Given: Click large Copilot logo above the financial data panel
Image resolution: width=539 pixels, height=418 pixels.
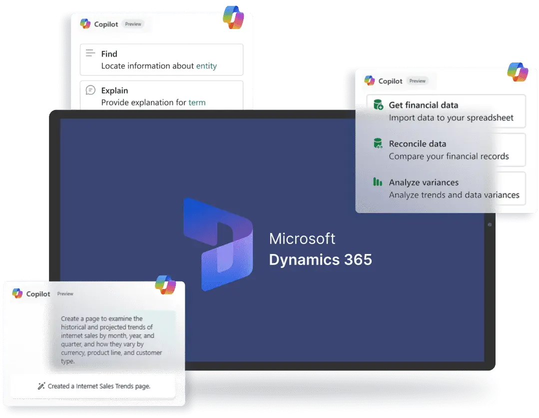Looking at the screenshot, I should point(518,72).
